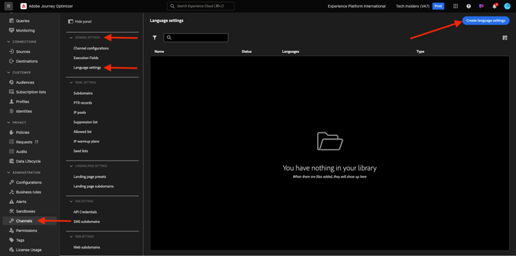This screenshot has height=256, width=516.
Task: Open Web subdomains
Action: [87, 247]
